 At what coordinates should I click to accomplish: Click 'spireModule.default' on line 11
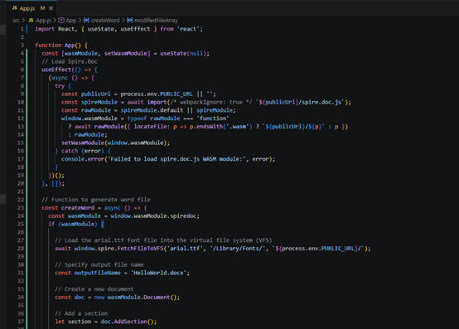pos(152,111)
